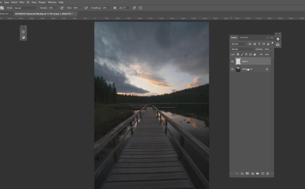Screen dimensions: 305x189
Task: Add a new adjustment layer icon
Action: click(x=252, y=174)
